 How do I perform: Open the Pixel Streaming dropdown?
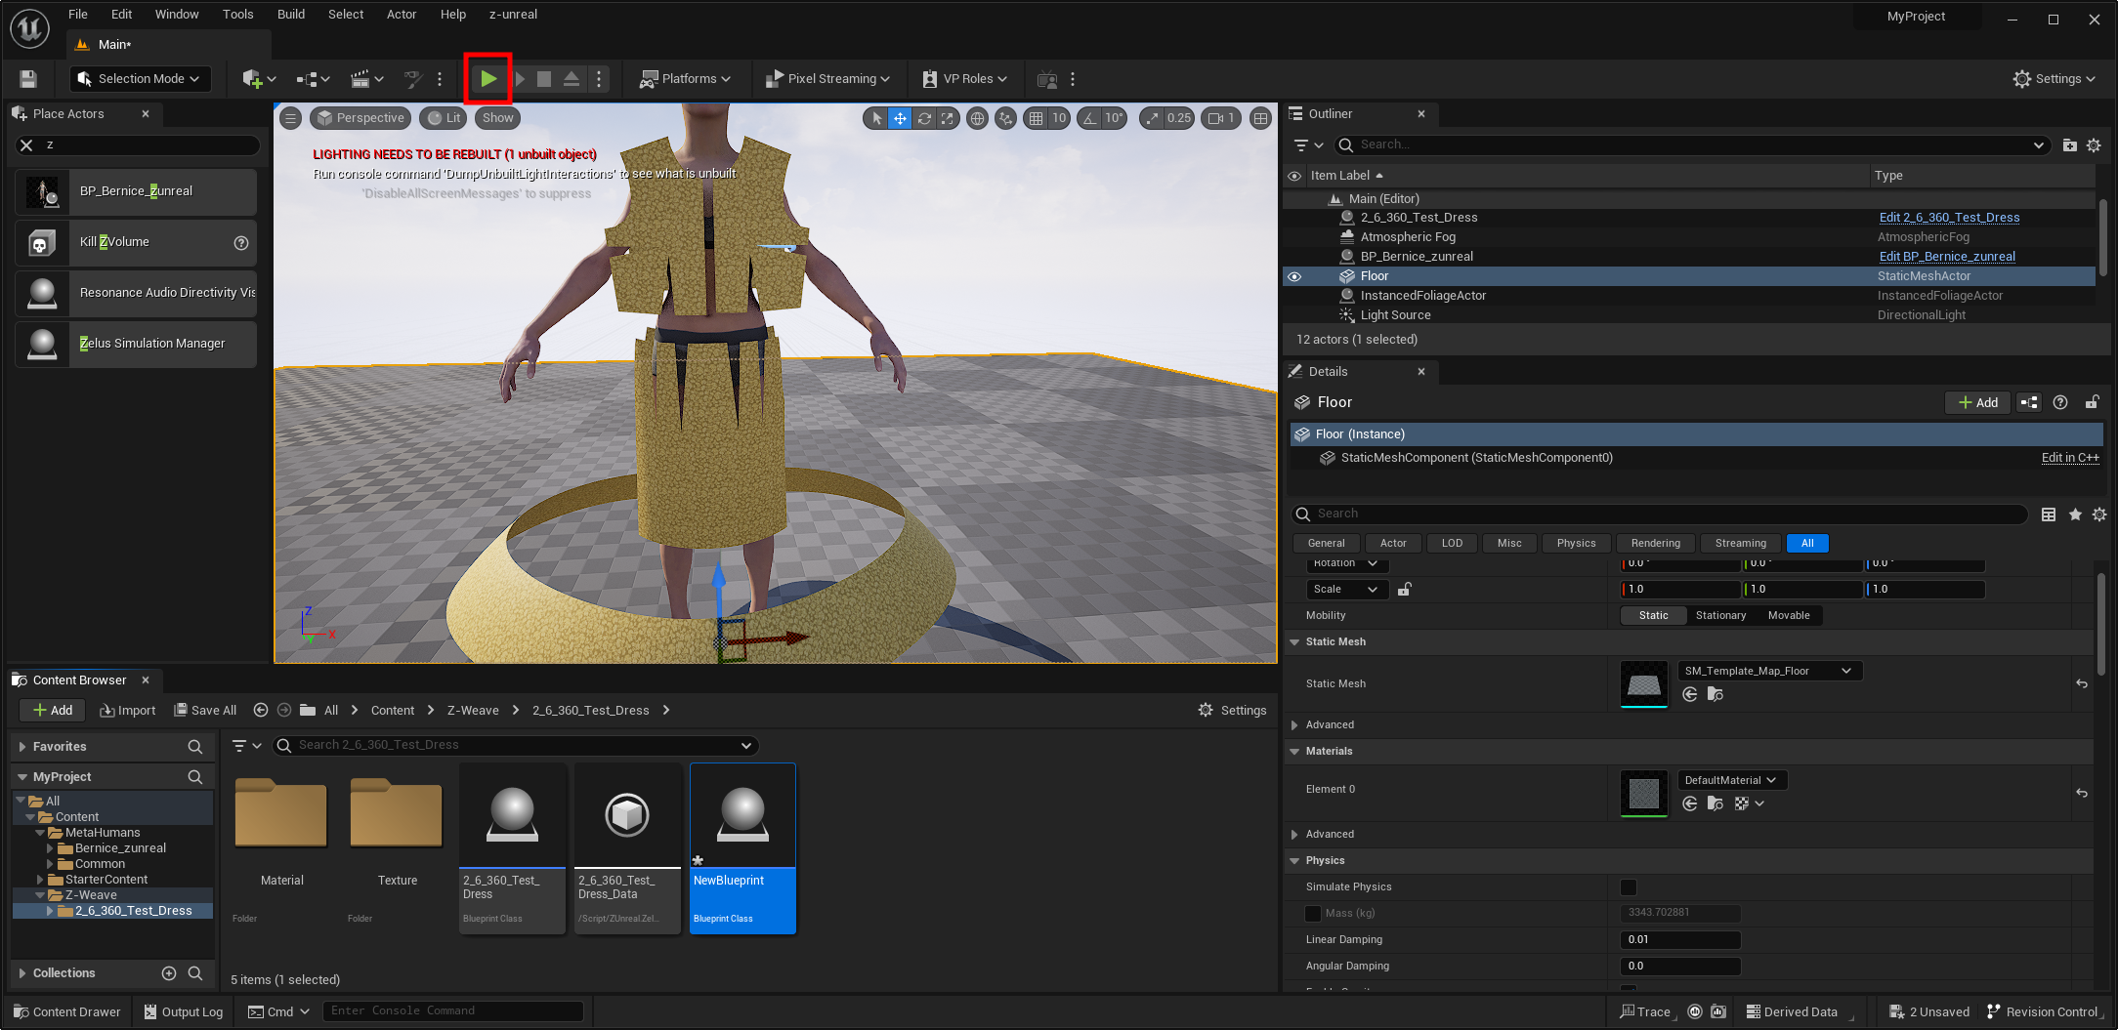pos(827,79)
